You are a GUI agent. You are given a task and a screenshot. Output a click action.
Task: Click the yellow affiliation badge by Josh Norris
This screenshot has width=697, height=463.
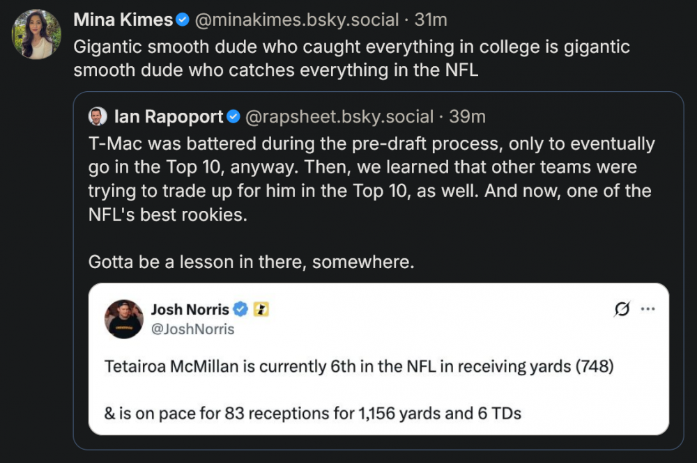coord(261,309)
